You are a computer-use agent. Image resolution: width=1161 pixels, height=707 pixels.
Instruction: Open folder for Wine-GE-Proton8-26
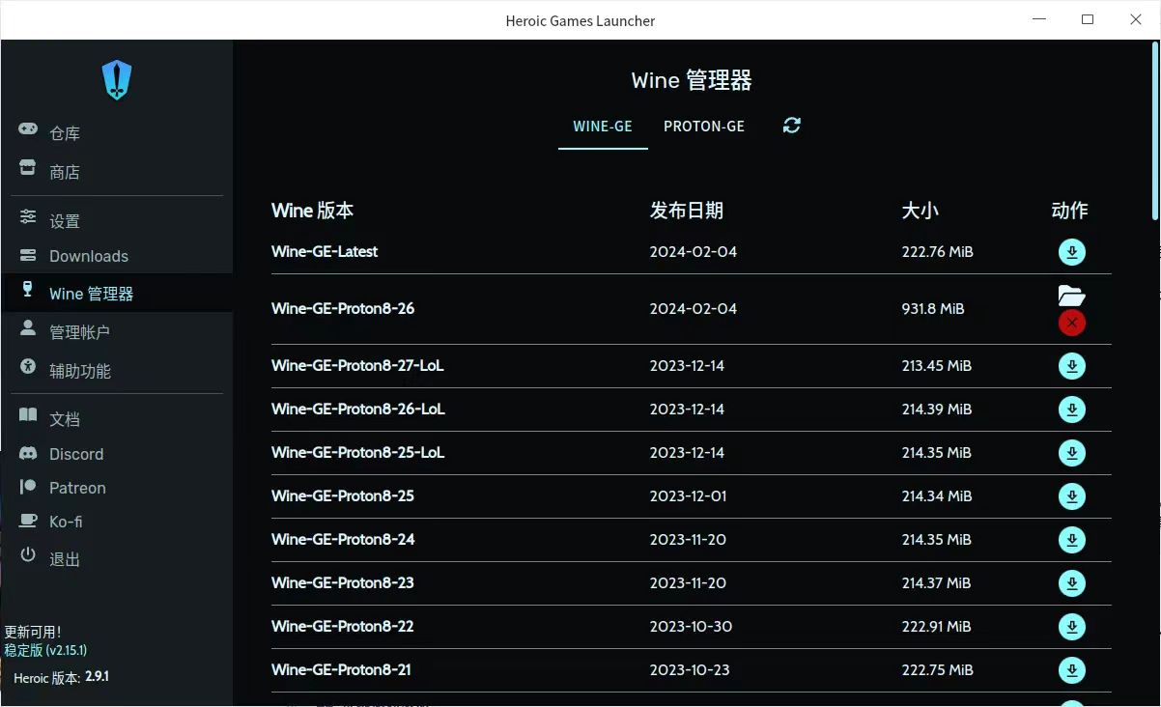[1072, 296]
